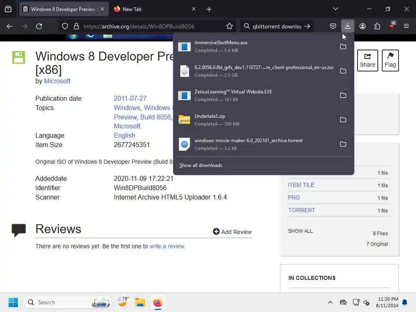Click SHOW ALL download files
This screenshot has width=416, height=312.
(300, 231)
